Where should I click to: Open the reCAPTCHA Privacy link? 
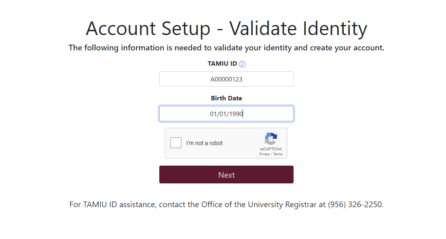tap(264, 154)
